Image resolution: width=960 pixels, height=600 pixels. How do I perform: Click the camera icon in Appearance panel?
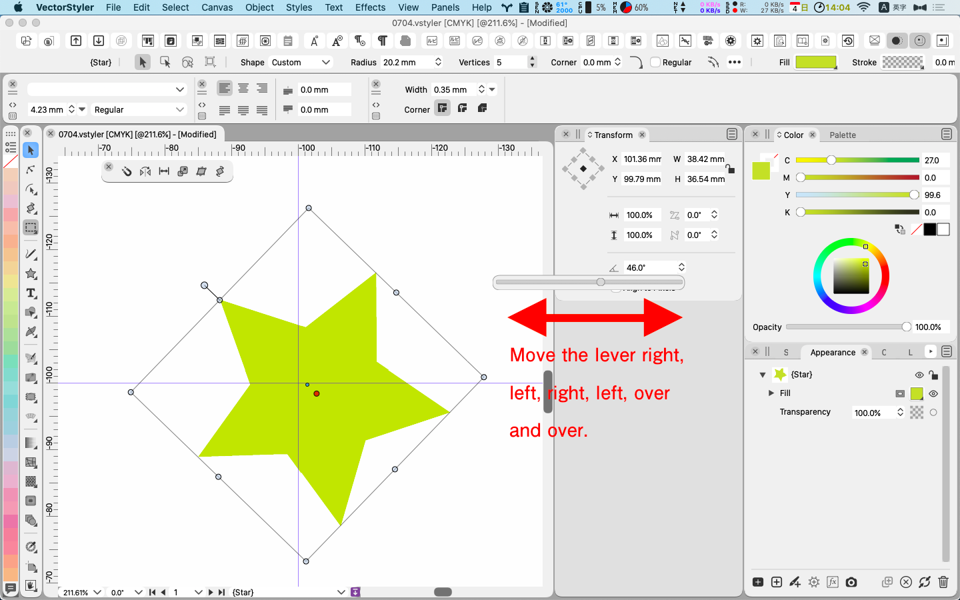[851, 582]
